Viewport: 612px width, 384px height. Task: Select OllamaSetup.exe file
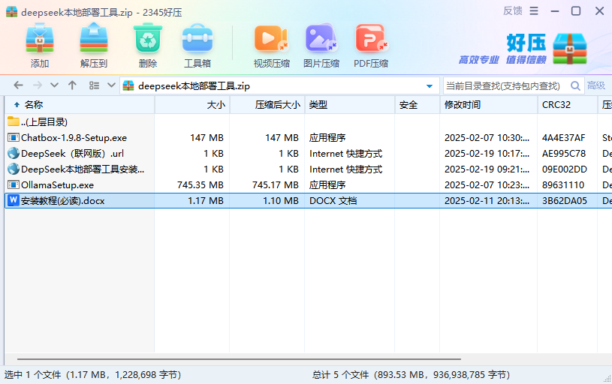tap(309, 184)
